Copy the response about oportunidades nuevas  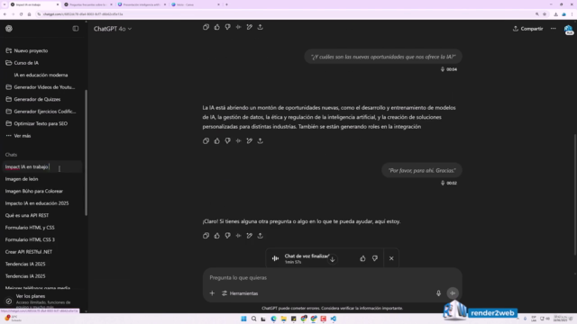pyautogui.click(x=206, y=140)
